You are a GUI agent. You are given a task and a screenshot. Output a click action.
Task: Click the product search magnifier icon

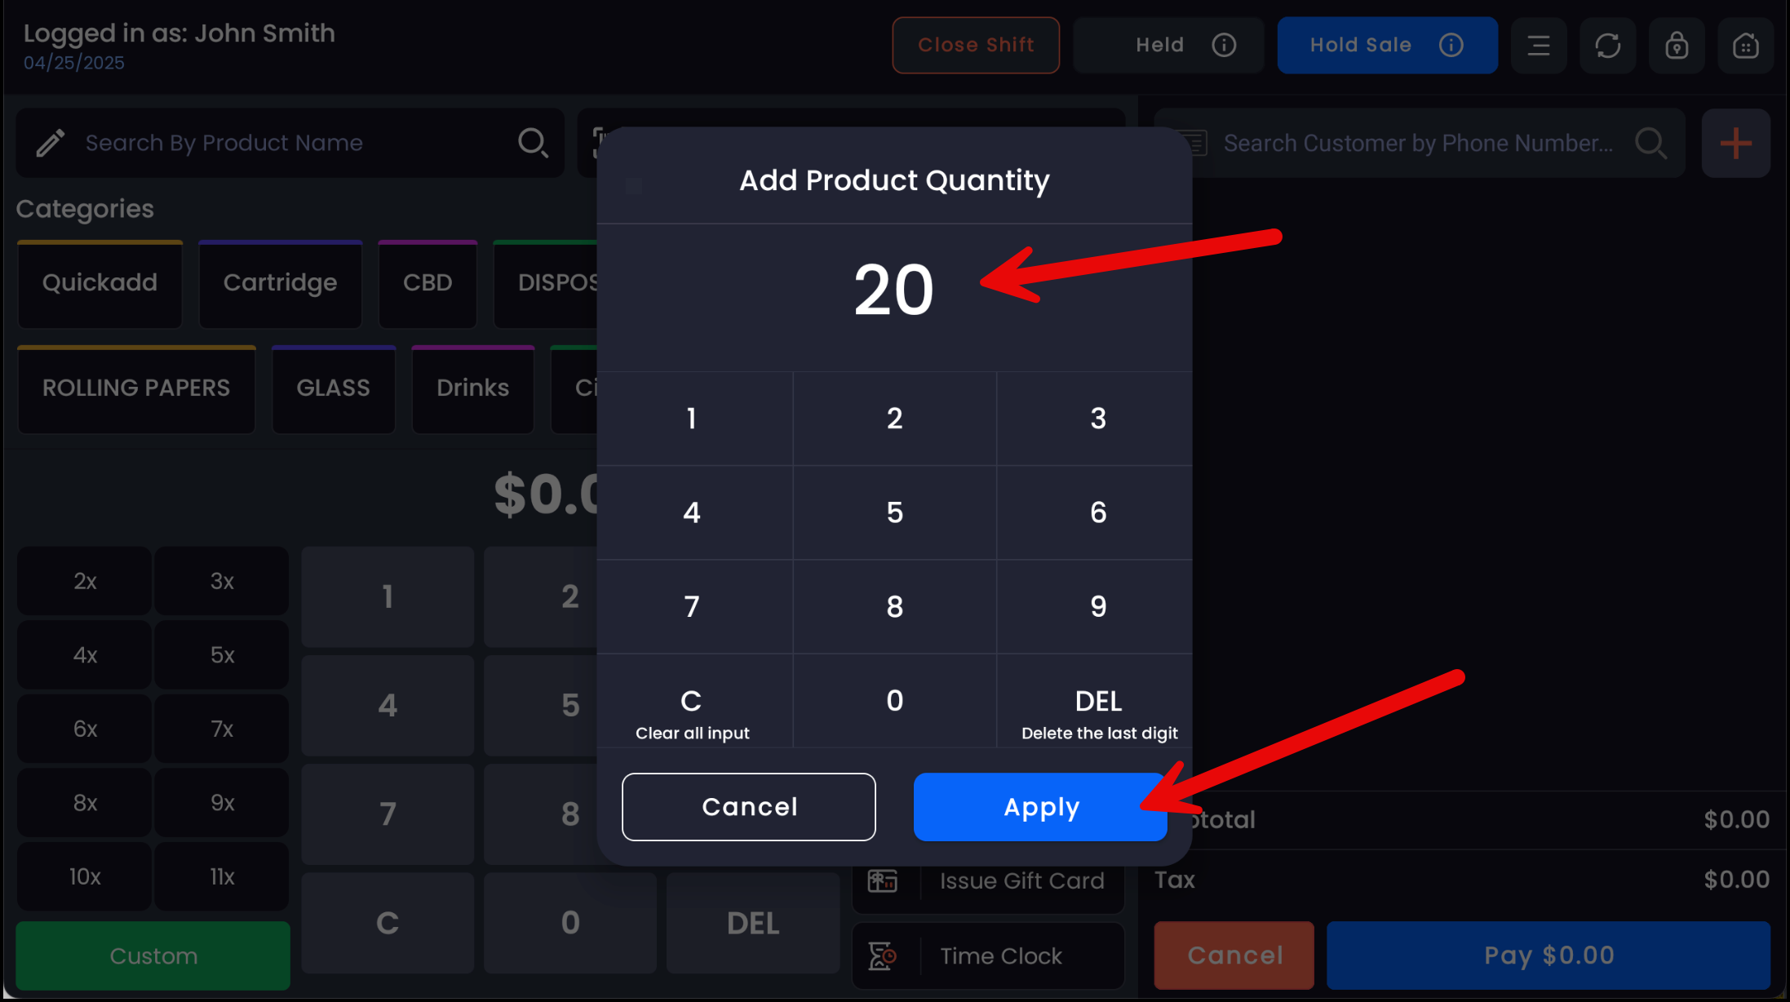(x=533, y=143)
